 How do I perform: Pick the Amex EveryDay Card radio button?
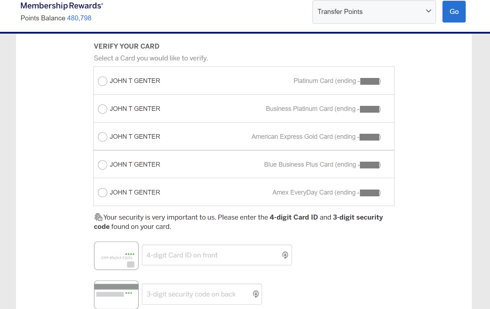103,193
